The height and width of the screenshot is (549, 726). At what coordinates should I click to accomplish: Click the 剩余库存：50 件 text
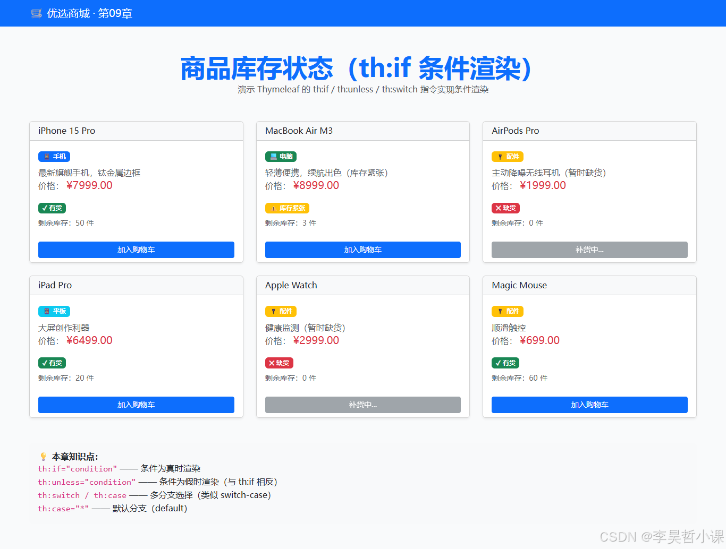pos(66,223)
